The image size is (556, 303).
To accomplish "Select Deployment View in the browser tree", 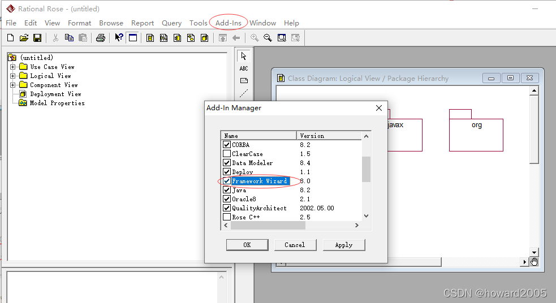I will (x=55, y=94).
